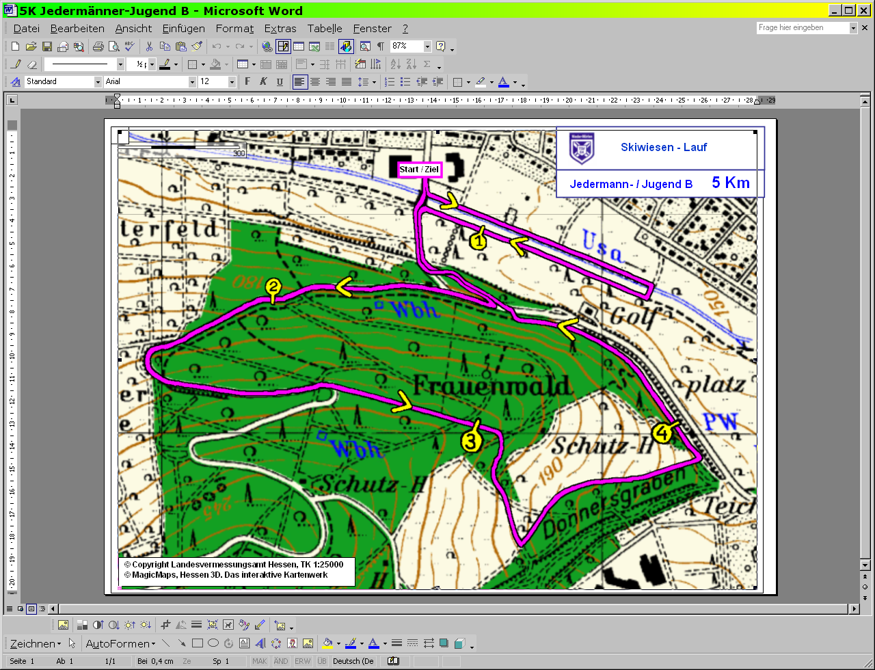This screenshot has width=875, height=670.
Task: Click the yellow fill color bucket
Action: click(328, 643)
